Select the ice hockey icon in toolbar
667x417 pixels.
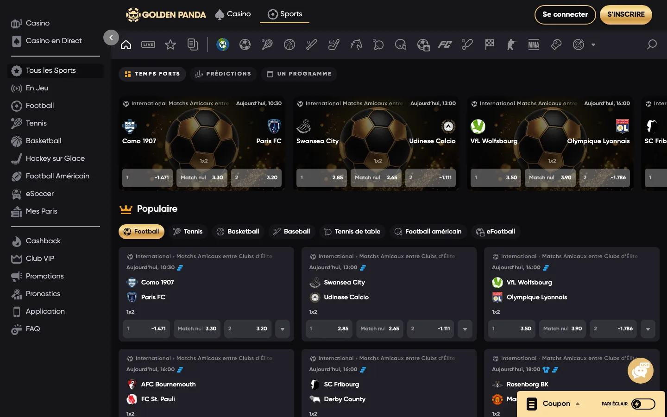(334, 44)
